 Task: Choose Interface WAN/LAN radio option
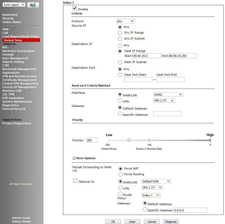click(120, 94)
